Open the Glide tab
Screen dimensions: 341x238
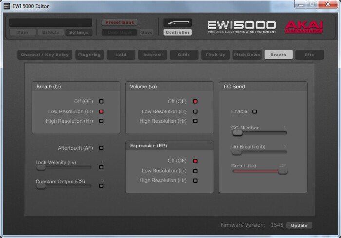point(184,55)
